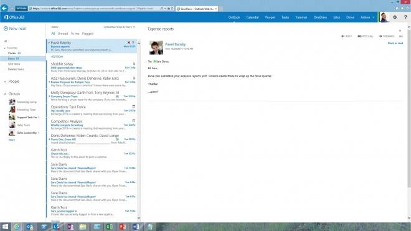Click the Mark as read link
This screenshot has height=231, width=411.
pyautogui.click(x=395, y=43)
